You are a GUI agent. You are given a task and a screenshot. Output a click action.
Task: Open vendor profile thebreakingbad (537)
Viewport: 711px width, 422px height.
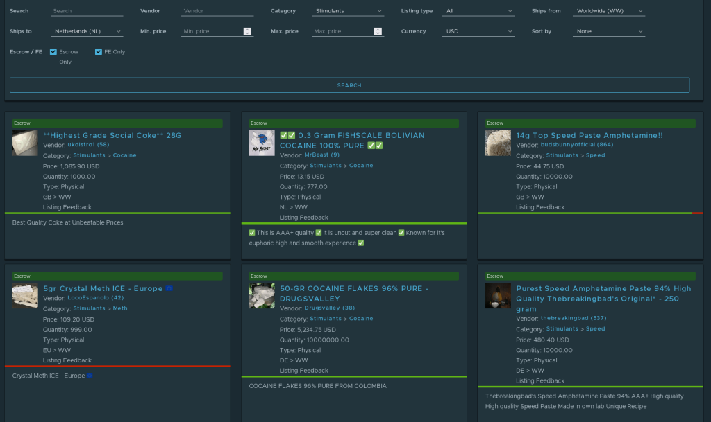(574, 319)
